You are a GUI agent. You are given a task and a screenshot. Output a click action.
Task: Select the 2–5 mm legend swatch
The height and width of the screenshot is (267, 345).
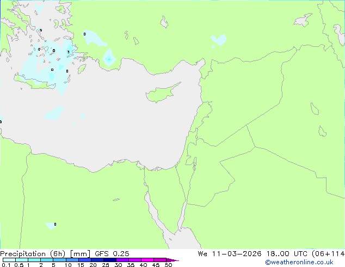point(47,260)
